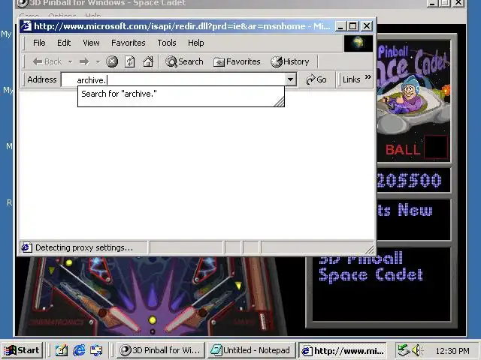Click the status bar page icon
The height and width of the screenshot is (360, 481).
pyautogui.click(x=26, y=247)
